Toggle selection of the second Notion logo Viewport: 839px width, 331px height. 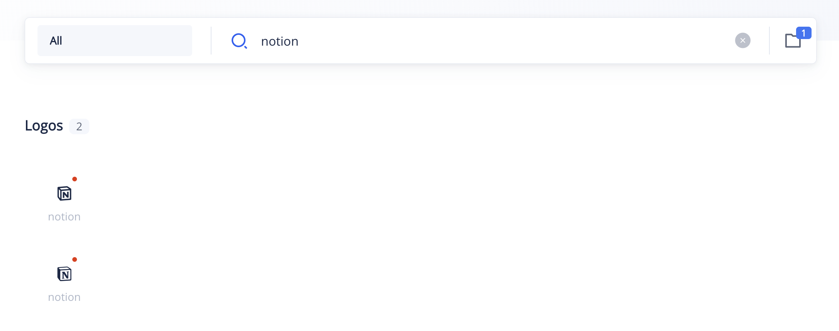(65, 275)
